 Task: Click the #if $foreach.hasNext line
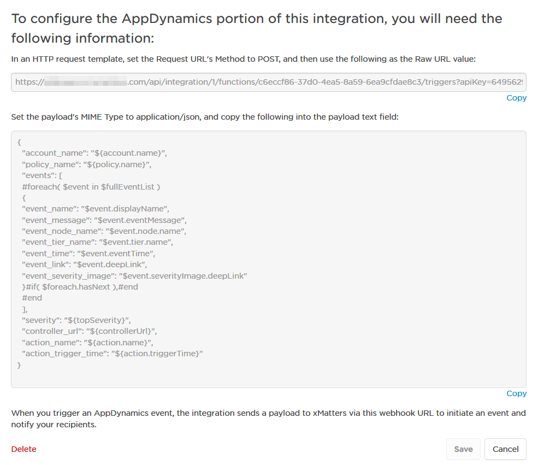(x=80, y=287)
